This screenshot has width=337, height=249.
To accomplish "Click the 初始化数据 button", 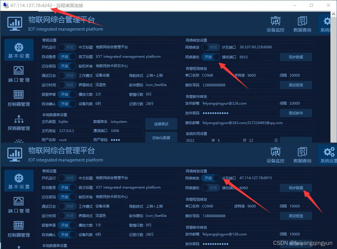I will (x=161, y=138).
